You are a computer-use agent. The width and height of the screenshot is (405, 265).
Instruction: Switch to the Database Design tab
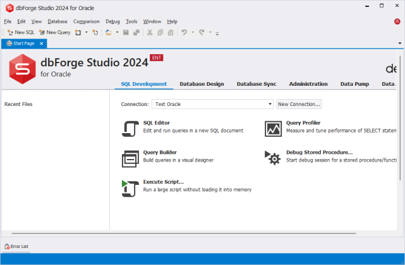tap(202, 84)
